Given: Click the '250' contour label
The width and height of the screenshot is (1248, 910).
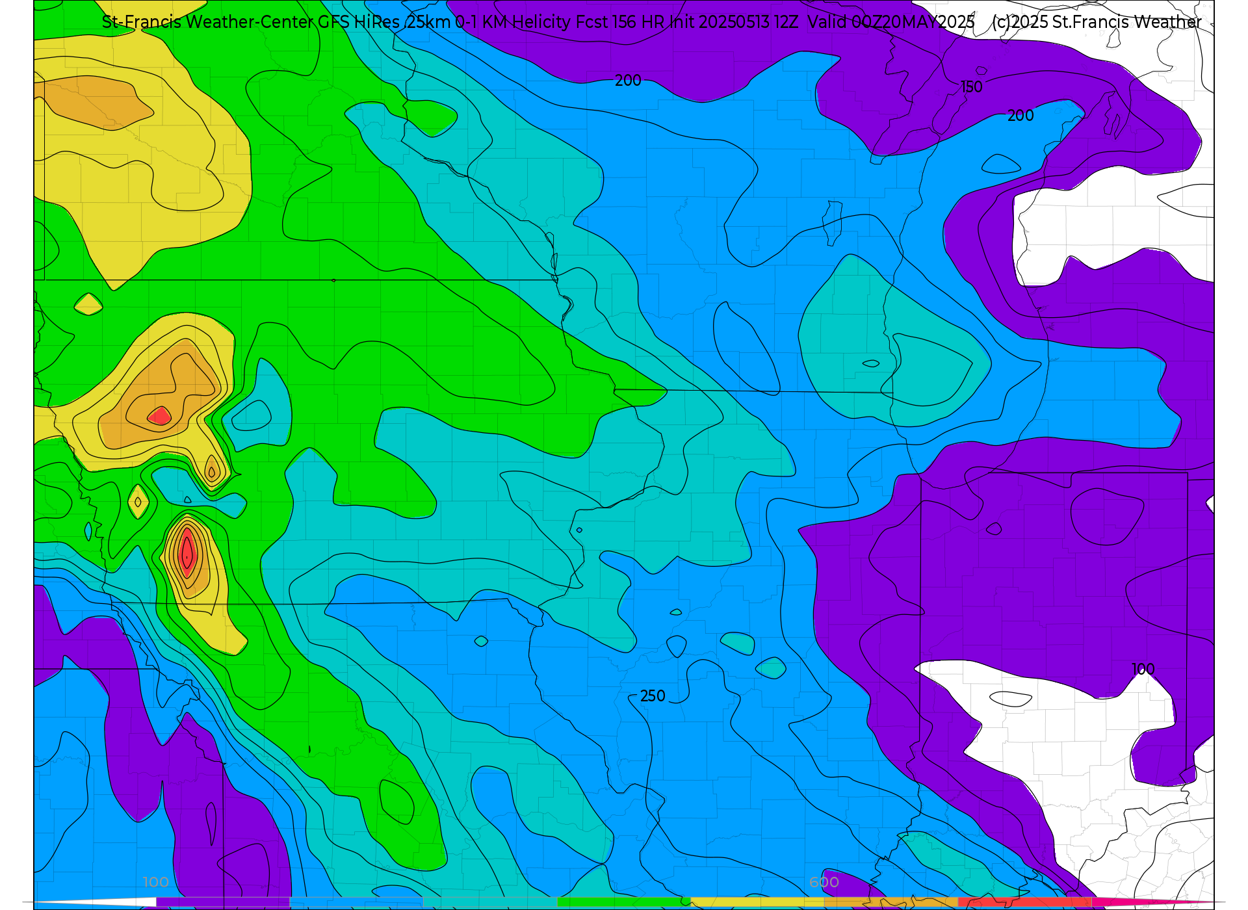Looking at the screenshot, I should coord(653,696).
